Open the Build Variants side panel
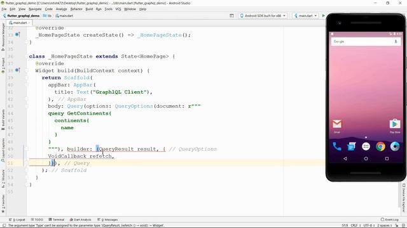The image size is (407, 228). point(3,120)
